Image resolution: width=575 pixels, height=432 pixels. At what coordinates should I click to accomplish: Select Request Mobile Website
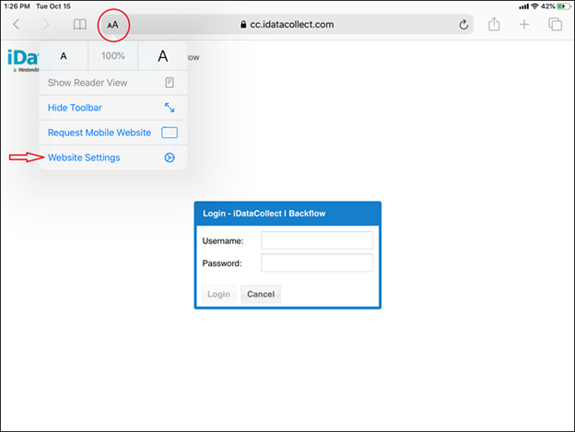point(113,133)
